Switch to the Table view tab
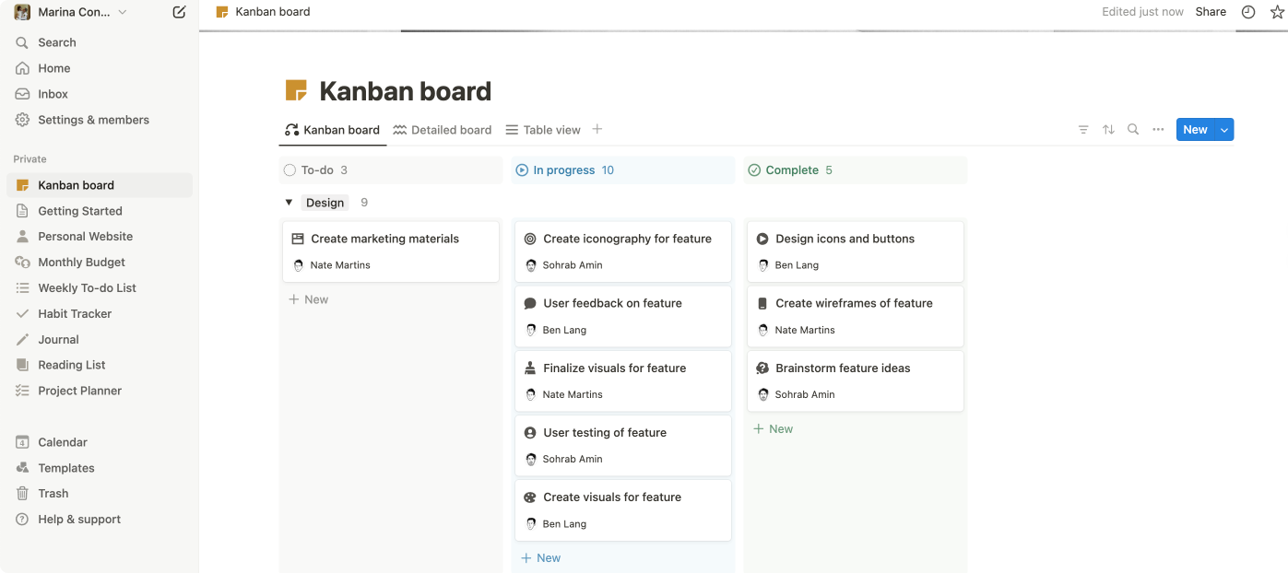Screen dimensions: 1288x573 pyautogui.click(x=543, y=130)
